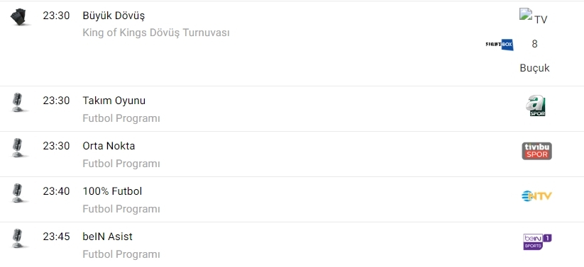Screen dimensions: 584x267
Task: Click the 23:40 time of 100% Futbol
Action: [x=56, y=191]
